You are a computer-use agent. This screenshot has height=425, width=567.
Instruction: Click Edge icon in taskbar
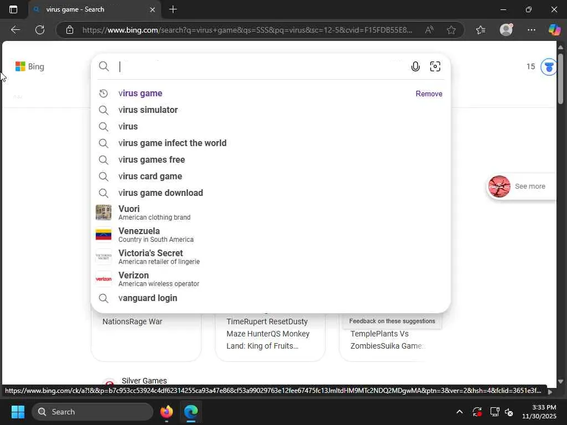pyautogui.click(x=191, y=412)
